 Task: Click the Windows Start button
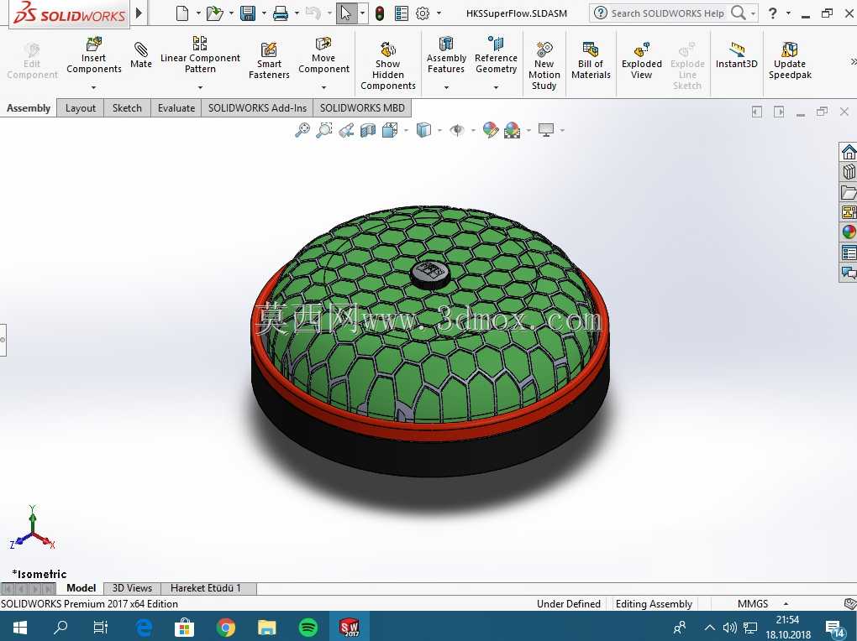[19, 628]
